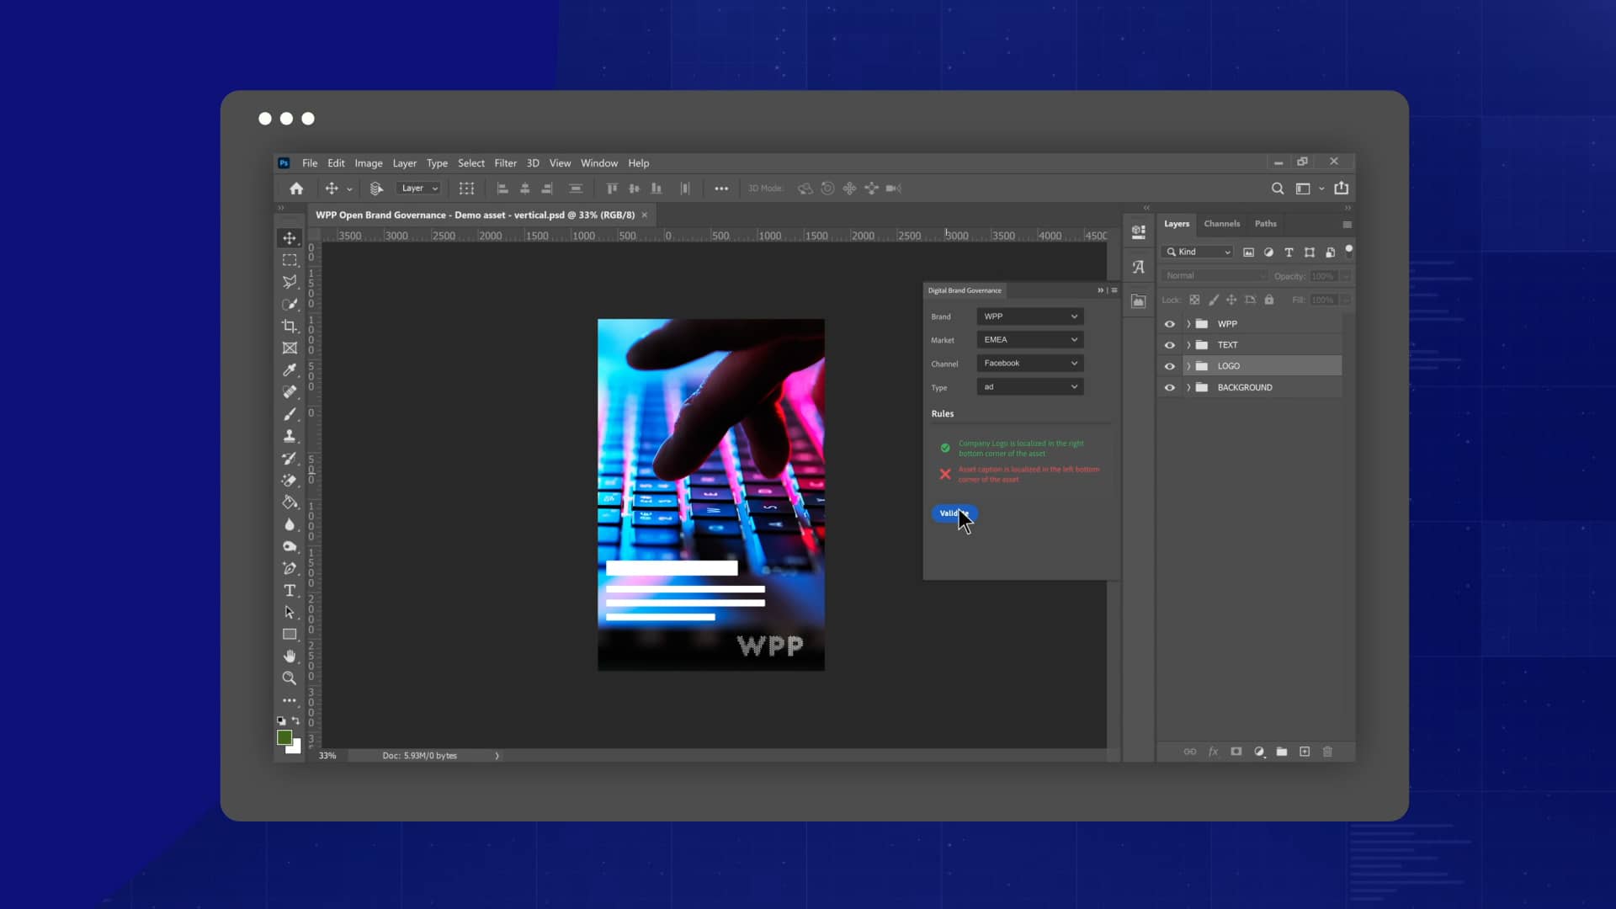Select the Hand tool

(290, 656)
